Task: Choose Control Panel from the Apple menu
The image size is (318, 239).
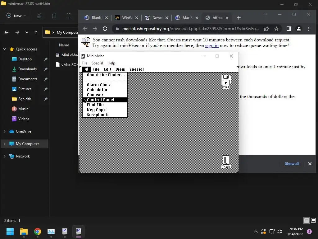Action: (105, 100)
